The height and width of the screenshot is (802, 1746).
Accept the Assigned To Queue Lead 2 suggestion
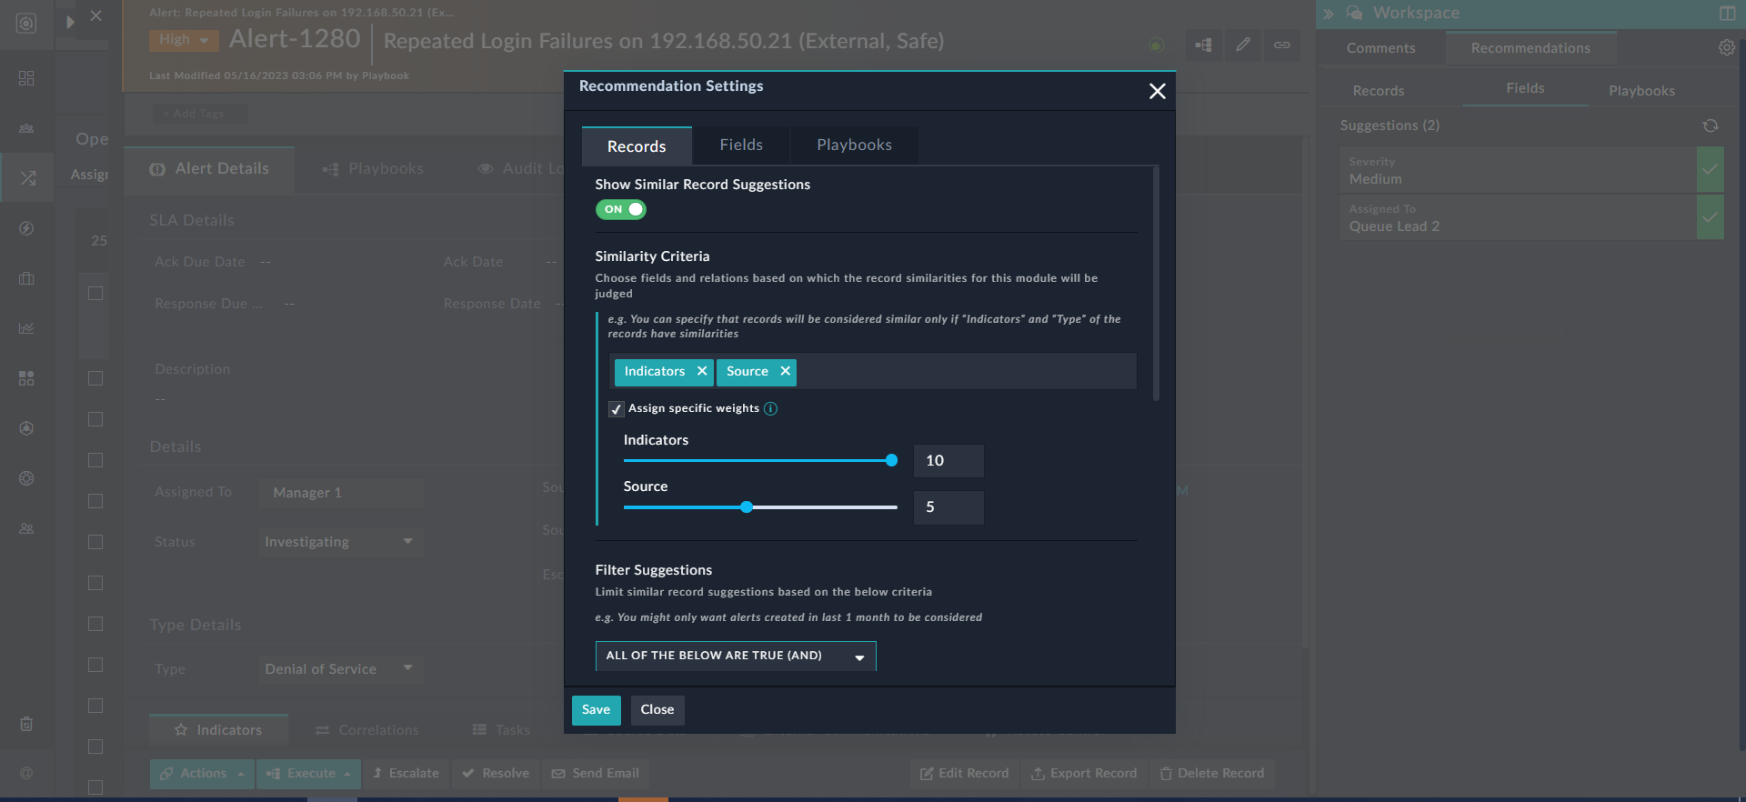click(x=1710, y=217)
